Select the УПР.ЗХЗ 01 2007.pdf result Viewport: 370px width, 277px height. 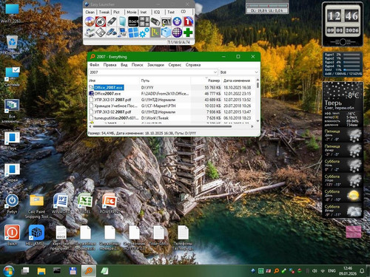coord(172,100)
